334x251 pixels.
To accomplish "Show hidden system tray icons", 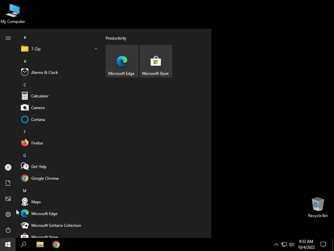I will tap(276, 244).
